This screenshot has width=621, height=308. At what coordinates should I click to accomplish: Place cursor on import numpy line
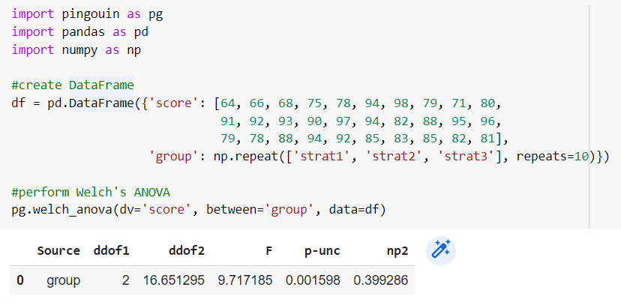click(x=76, y=50)
